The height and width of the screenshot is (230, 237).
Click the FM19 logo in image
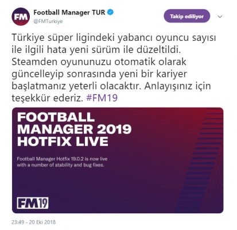(33, 203)
